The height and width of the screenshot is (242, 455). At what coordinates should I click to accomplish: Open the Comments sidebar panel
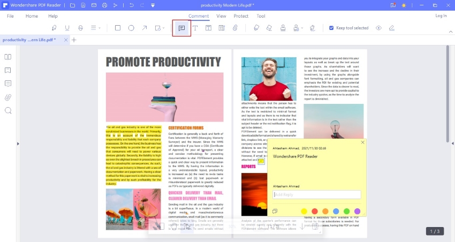point(8,84)
